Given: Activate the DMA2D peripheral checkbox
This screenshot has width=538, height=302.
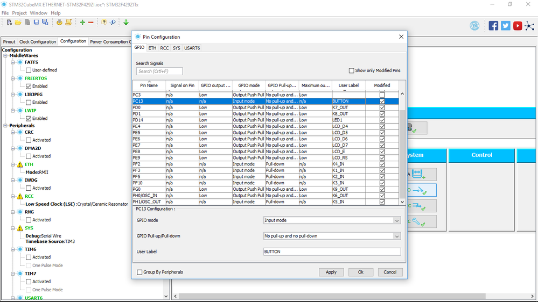Looking at the screenshot, I should point(29,156).
